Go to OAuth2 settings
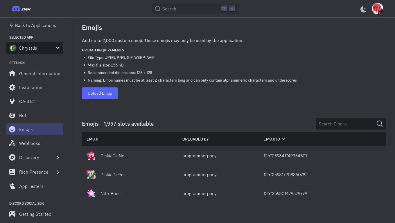 point(27,101)
